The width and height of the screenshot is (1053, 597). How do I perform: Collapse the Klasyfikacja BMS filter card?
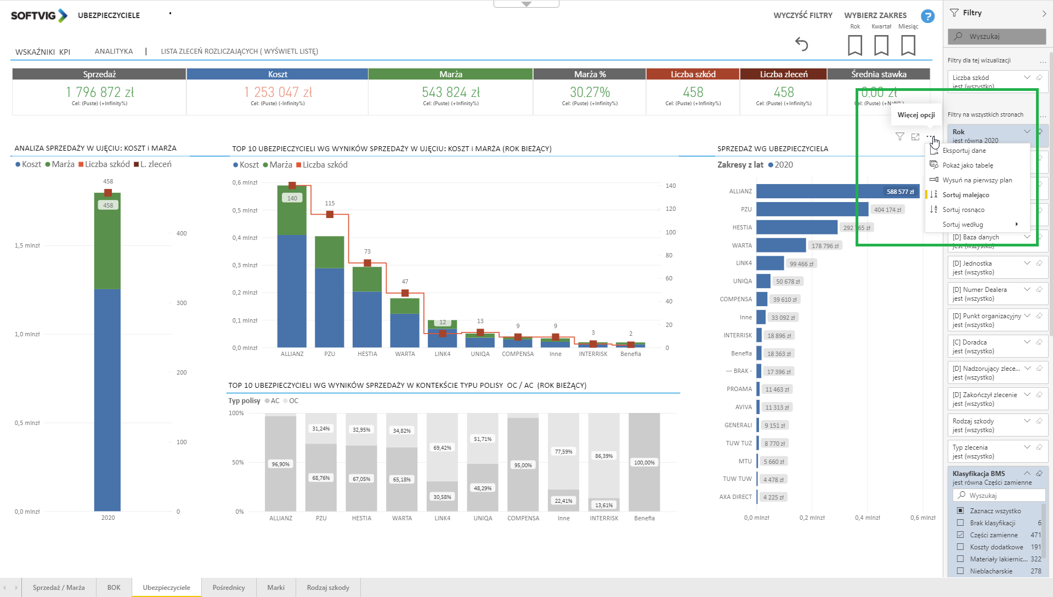(x=1027, y=473)
